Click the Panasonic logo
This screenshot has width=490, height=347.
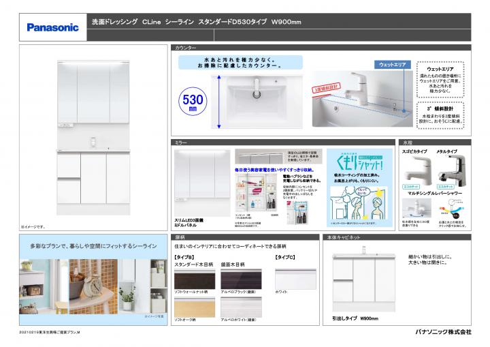[x=52, y=27]
